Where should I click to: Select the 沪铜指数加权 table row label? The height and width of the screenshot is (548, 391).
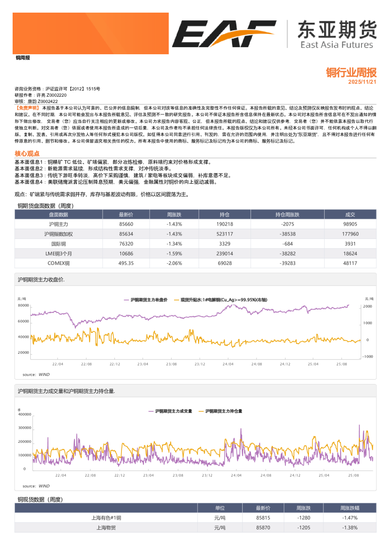coord(58,234)
